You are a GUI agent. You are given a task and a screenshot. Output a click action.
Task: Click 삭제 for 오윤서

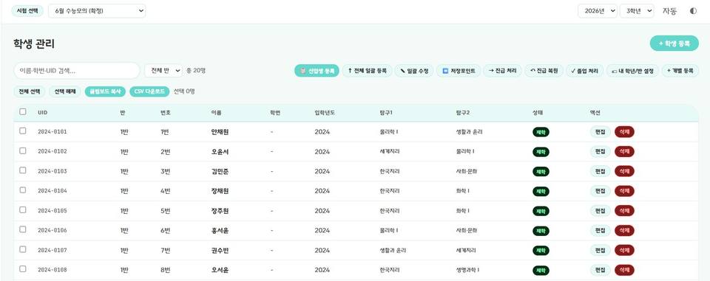(624, 152)
